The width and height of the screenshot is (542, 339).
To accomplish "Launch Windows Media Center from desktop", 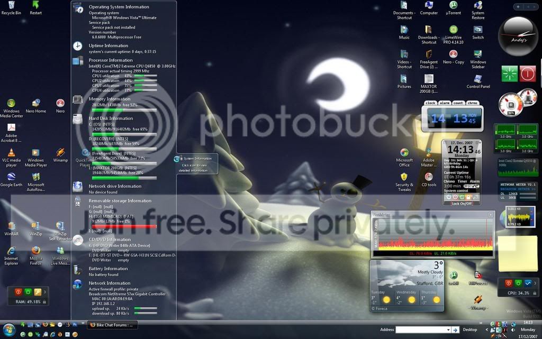I will pyautogui.click(x=11, y=108).
